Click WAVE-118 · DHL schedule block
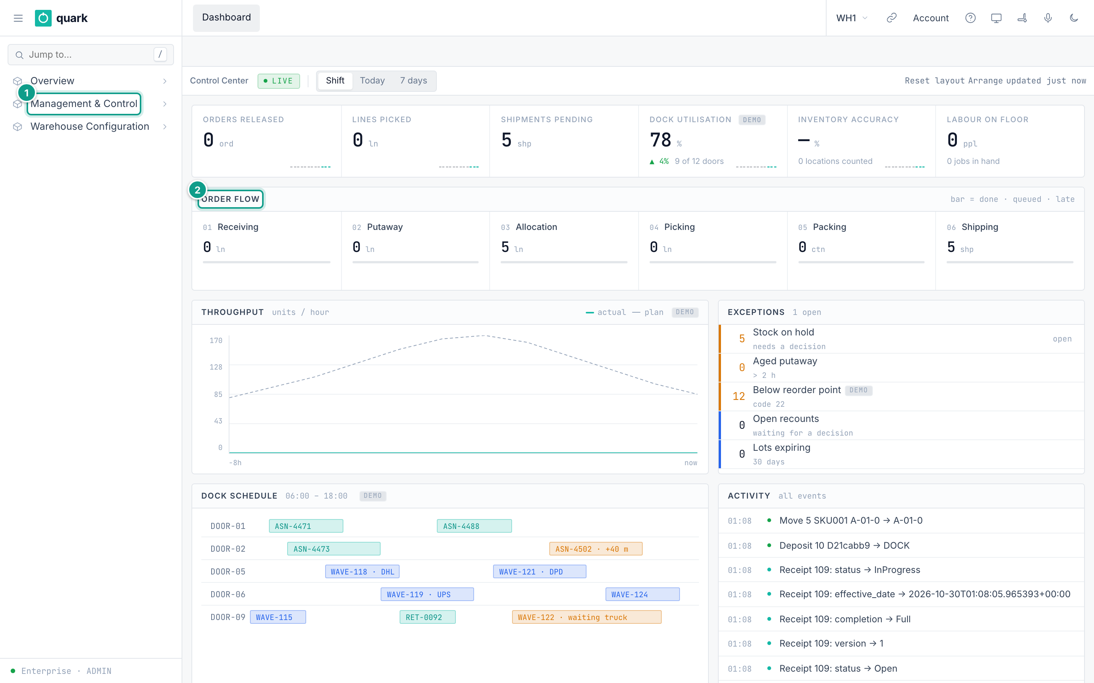Viewport: 1094px width, 683px height. coord(362,571)
